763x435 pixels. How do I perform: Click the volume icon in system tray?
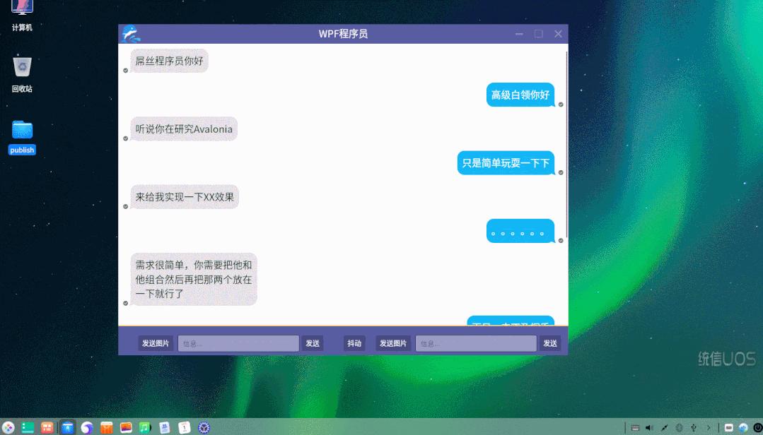649,427
